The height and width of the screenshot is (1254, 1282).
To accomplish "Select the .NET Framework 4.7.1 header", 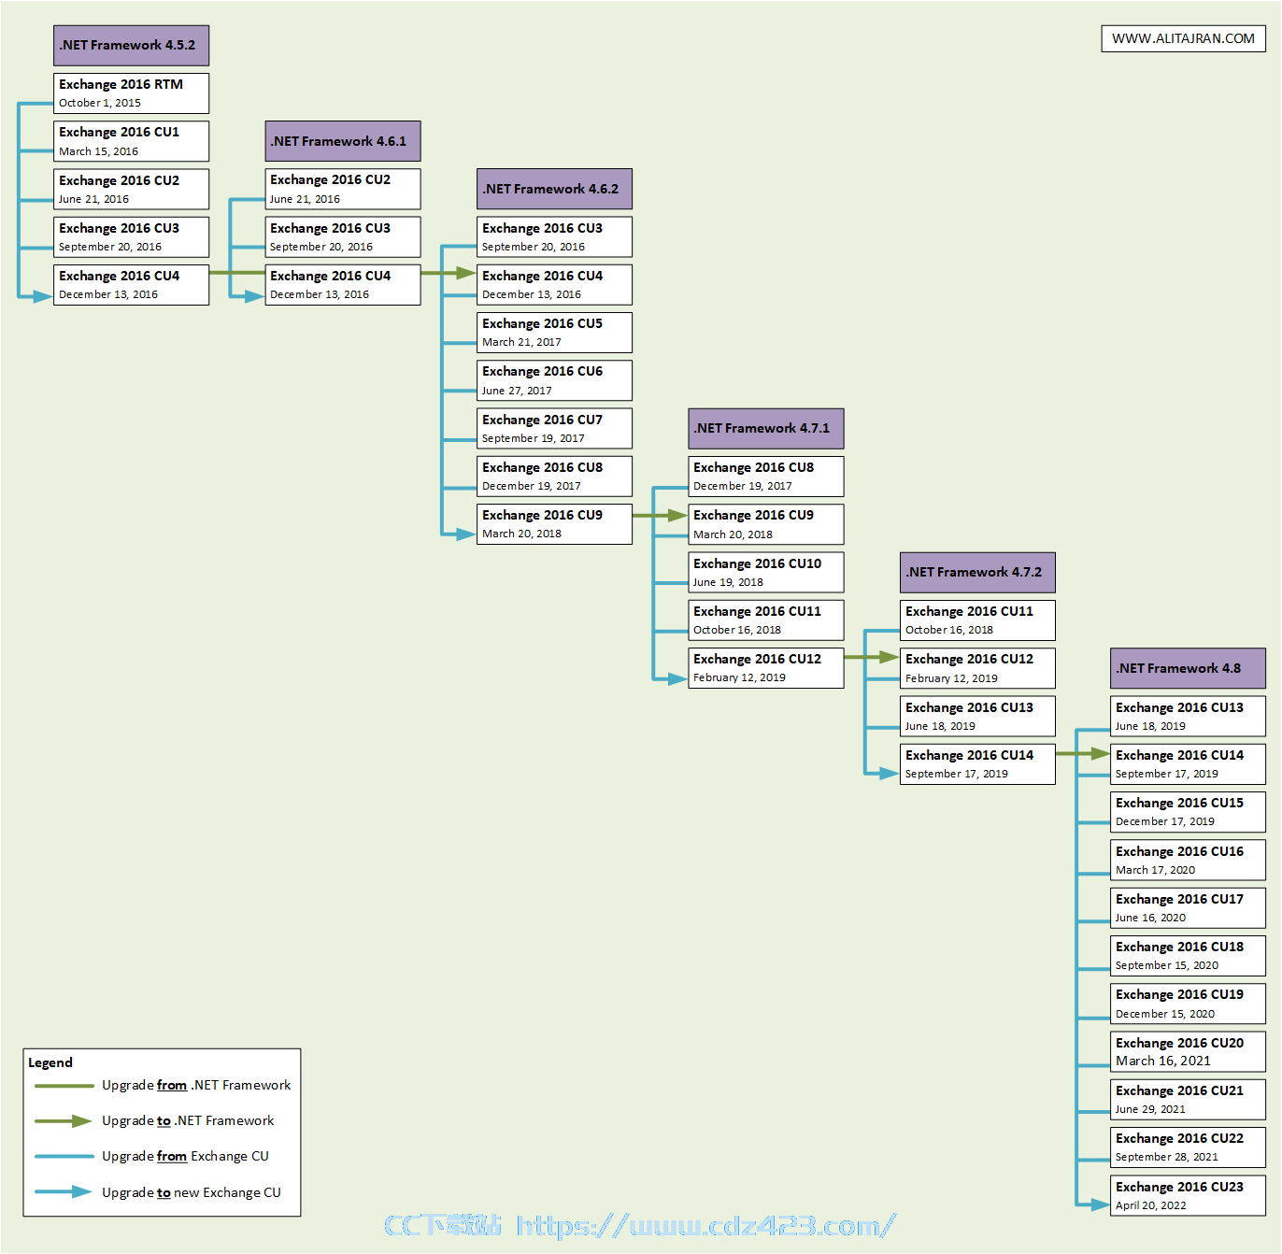I will 766,428.
